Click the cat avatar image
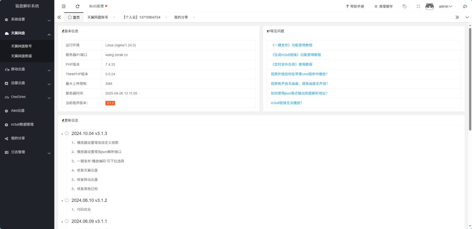The height and width of the screenshot is (229, 472). tap(429, 6)
